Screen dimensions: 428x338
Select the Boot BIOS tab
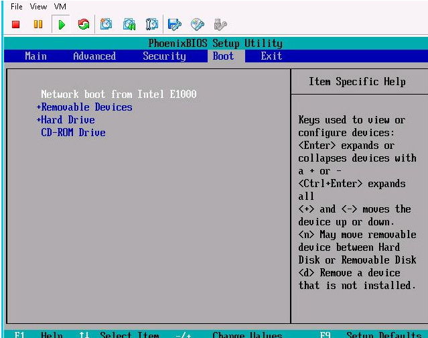(223, 56)
